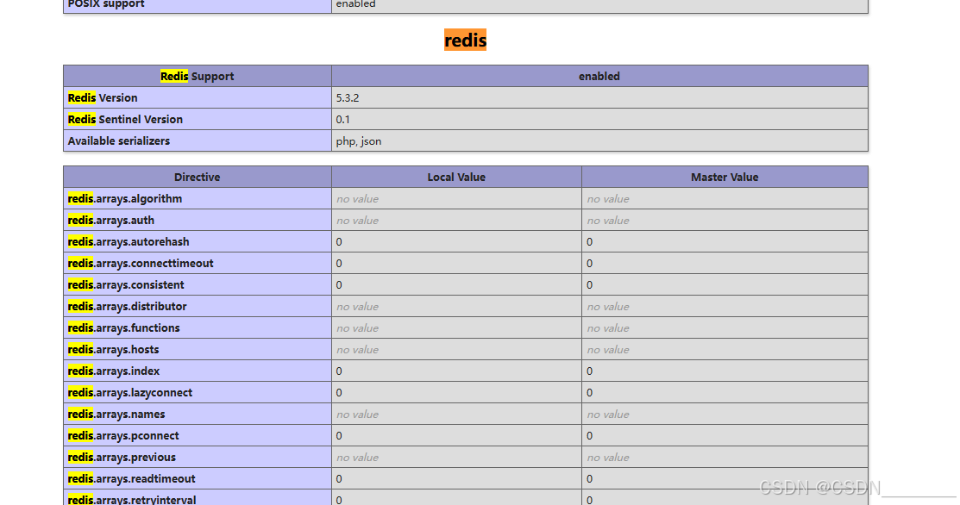Click master value of redis.arrays.auth
This screenshot has height=505, width=960.
click(x=725, y=220)
